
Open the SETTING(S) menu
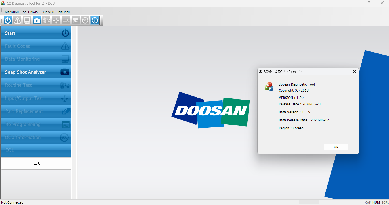coord(30,12)
